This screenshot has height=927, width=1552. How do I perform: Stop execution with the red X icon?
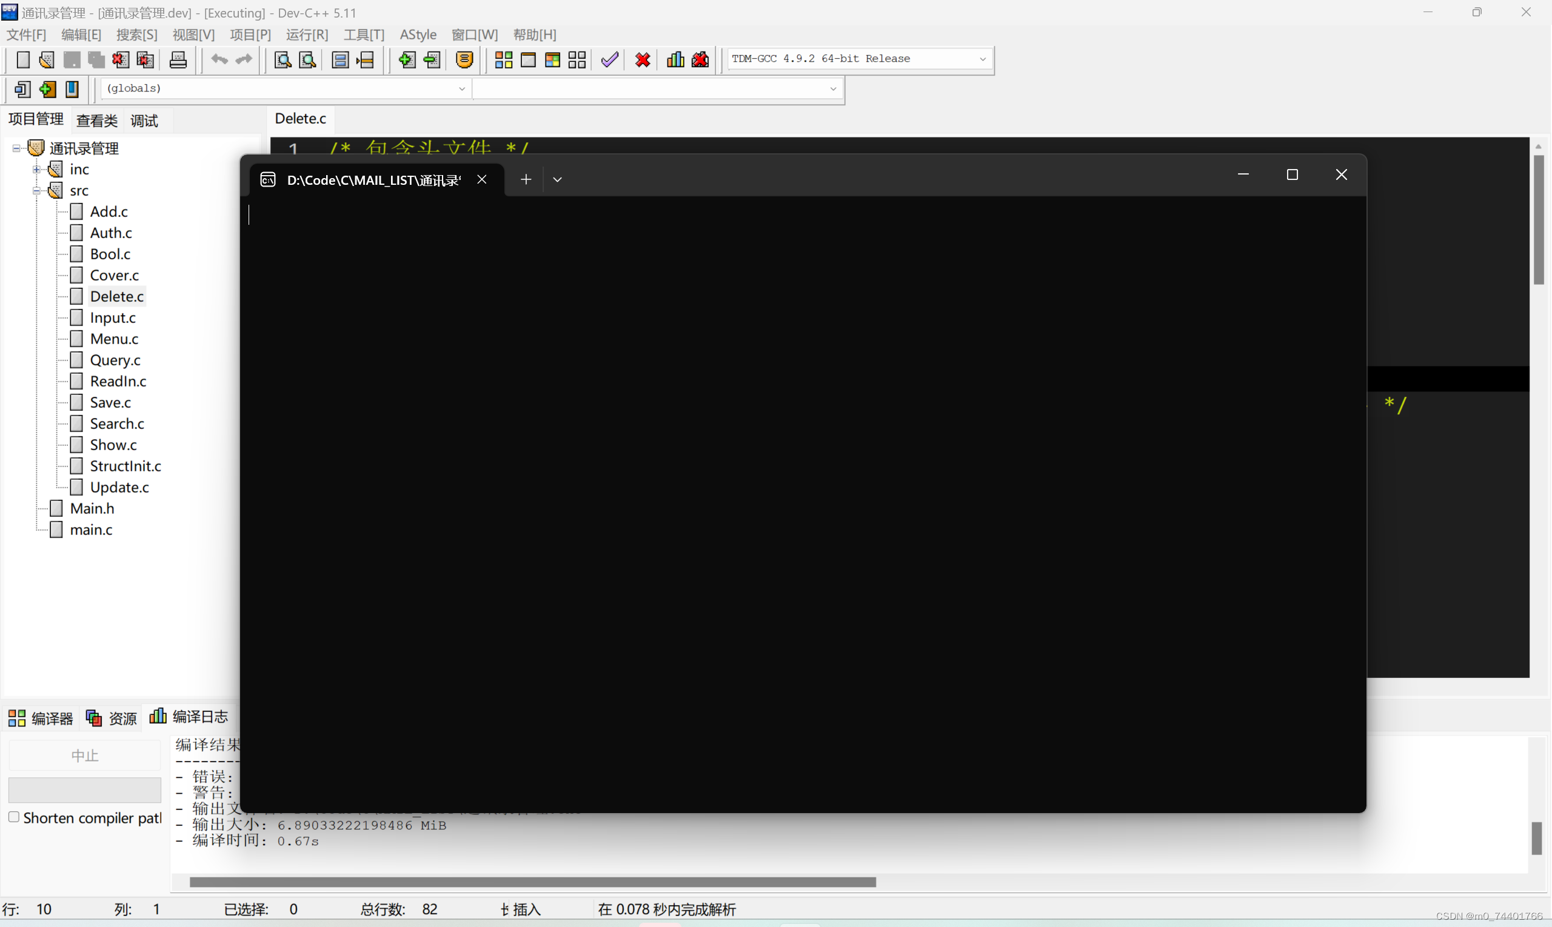click(643, 59)
